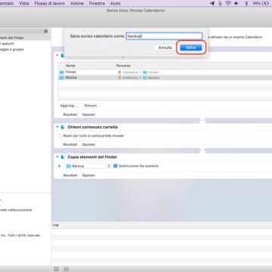Open the Vista menu

[x=24, y=3]
